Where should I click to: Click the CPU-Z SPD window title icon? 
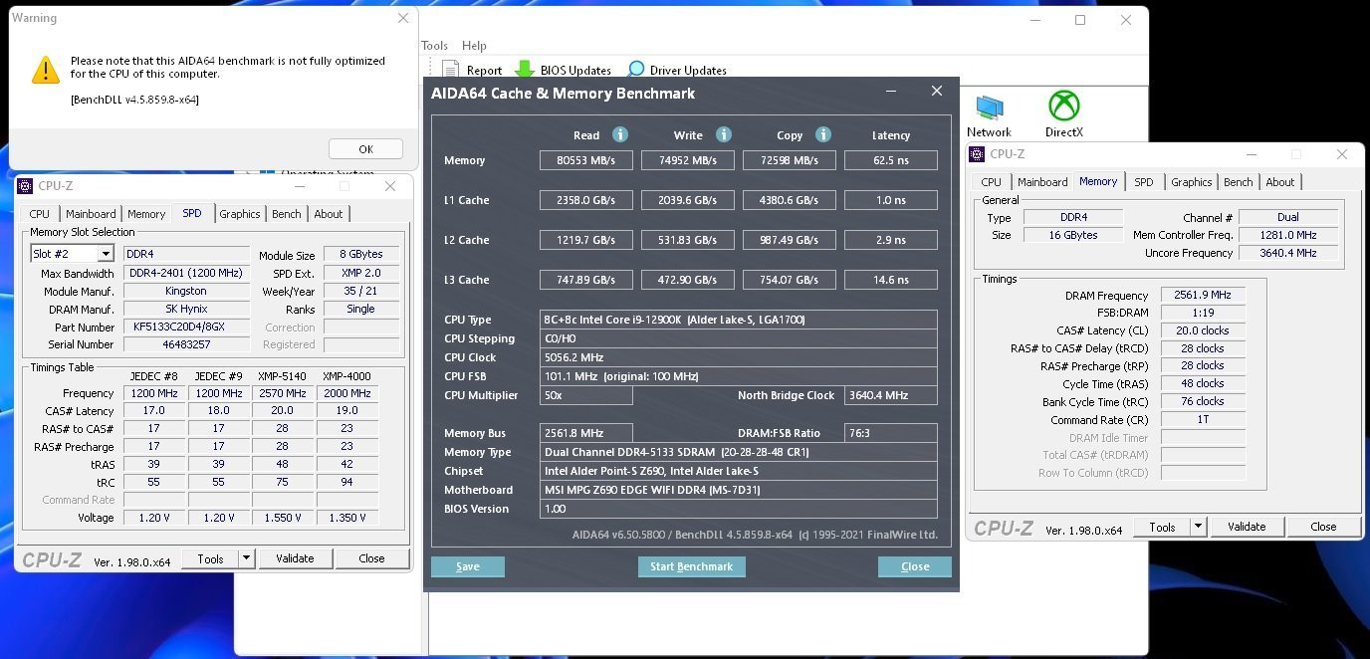pyautogui.click(x=26, y=186)
